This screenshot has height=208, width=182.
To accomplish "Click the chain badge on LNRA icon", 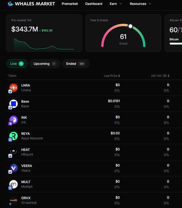I will [x=10, y=91].
